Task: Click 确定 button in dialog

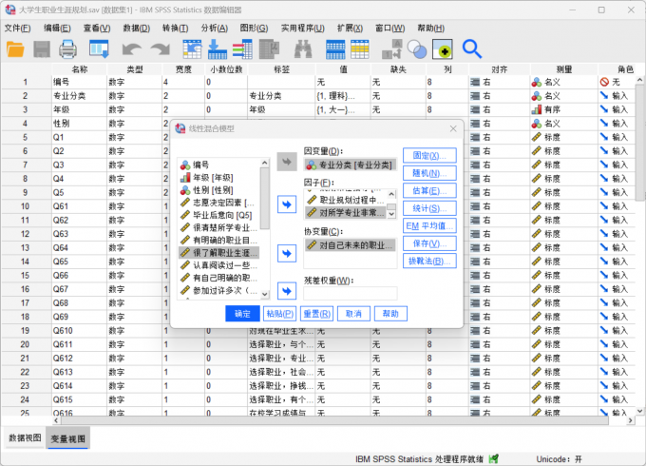Action: click(x=242, y=314)
